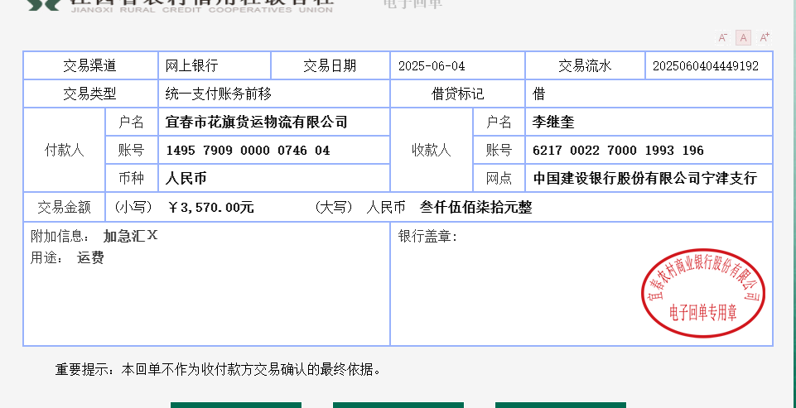Click the 币种 label cell

[131, 178]
